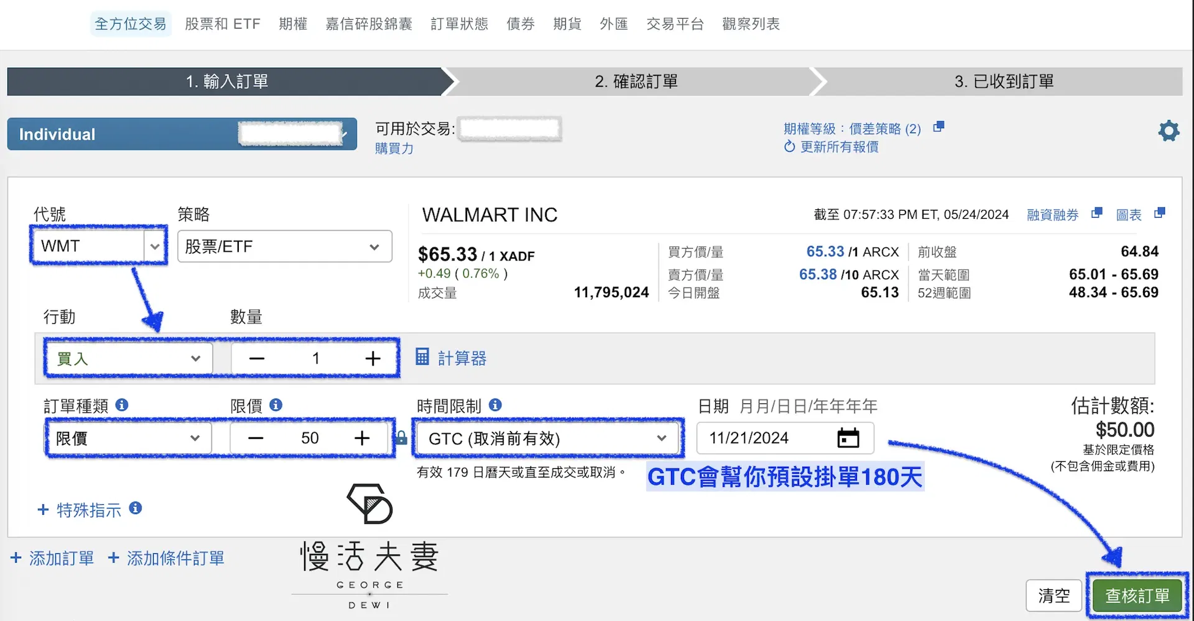The height and width of the screenshot is (621, 1194).
Task: Click the 更新所有報價 link
Action: coord(840,147)
